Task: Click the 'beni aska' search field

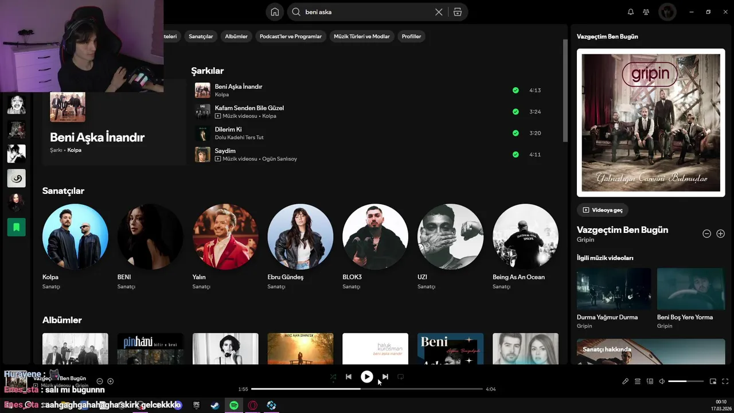Action: pyautogui.click(x=367, y=12)
